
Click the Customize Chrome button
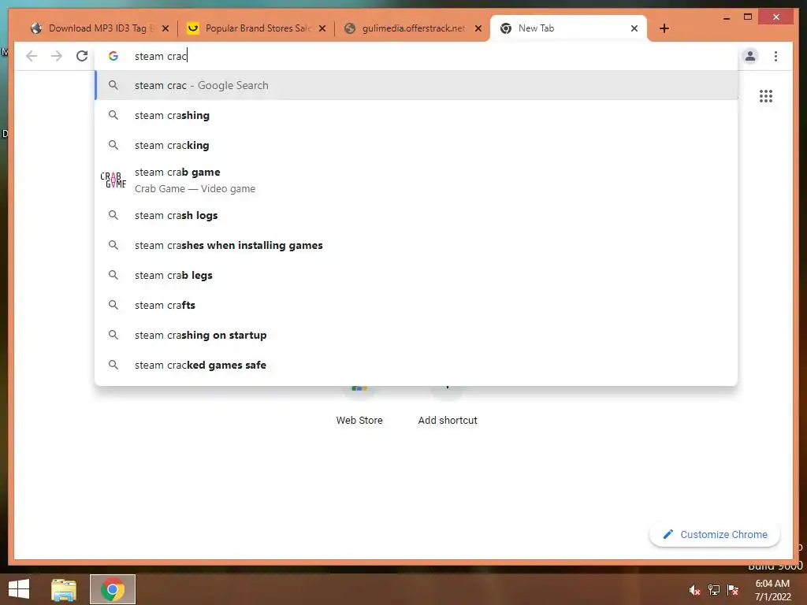point(715,535)
